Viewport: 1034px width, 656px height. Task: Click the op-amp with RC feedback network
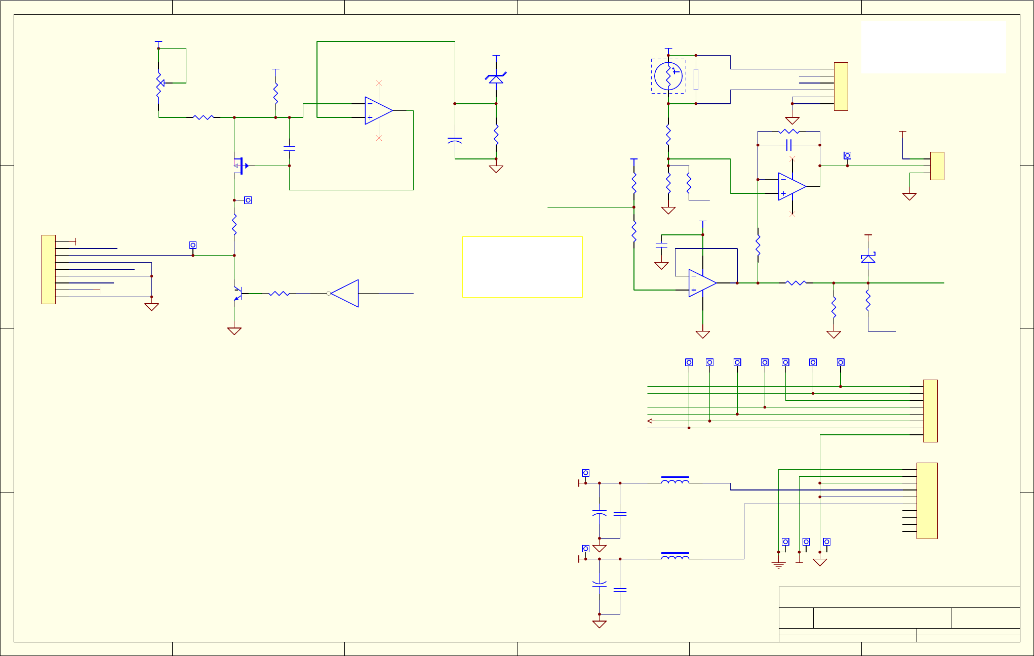[791, 186]
